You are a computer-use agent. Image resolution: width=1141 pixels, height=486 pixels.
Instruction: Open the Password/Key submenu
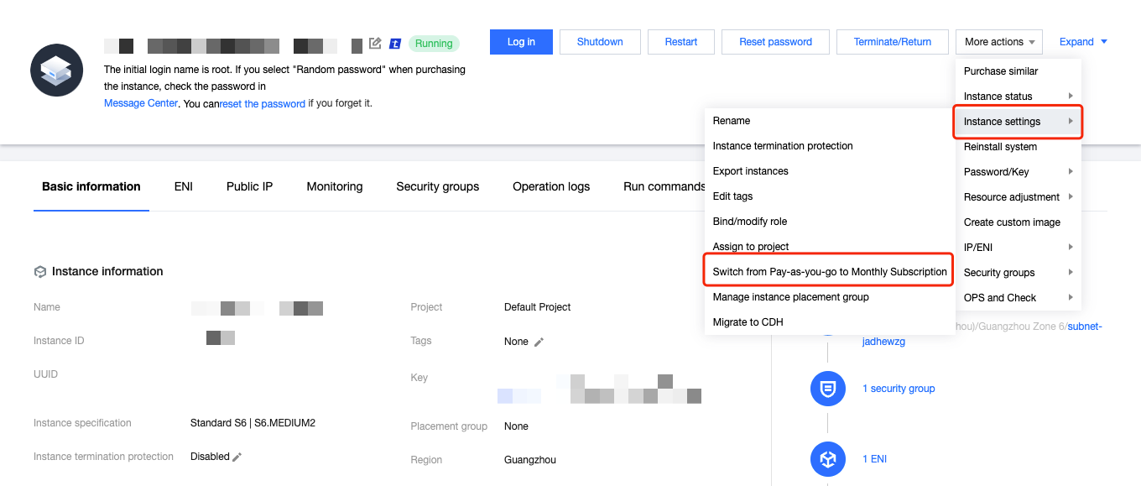(x=1018, y=172)
